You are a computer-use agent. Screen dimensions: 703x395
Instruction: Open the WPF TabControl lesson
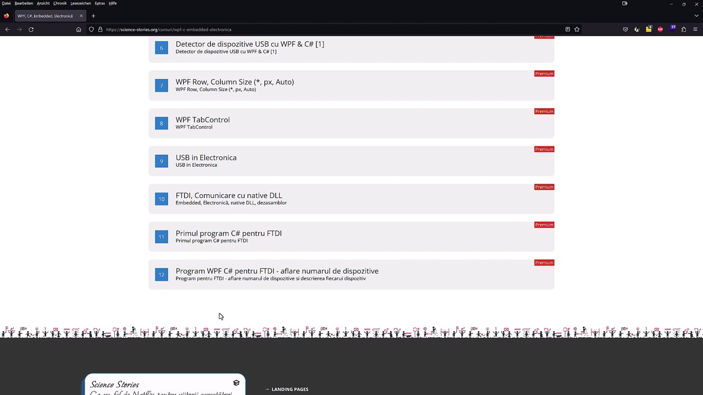[351, 123]
